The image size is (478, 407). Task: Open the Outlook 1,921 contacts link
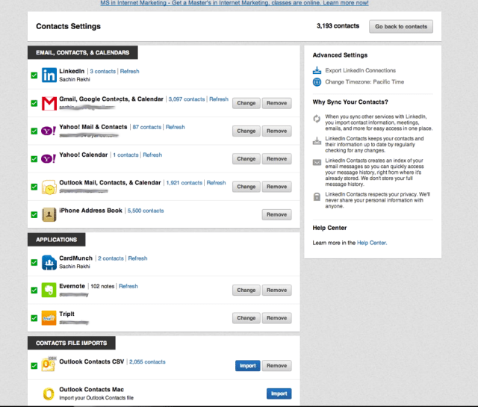coord(184,183)
